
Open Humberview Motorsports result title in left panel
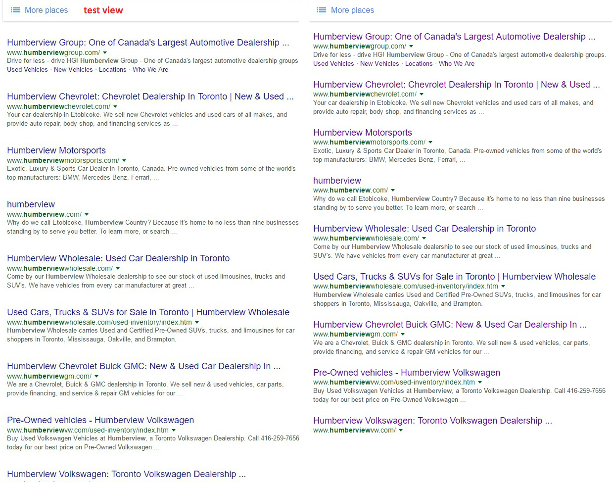[56, 150]
